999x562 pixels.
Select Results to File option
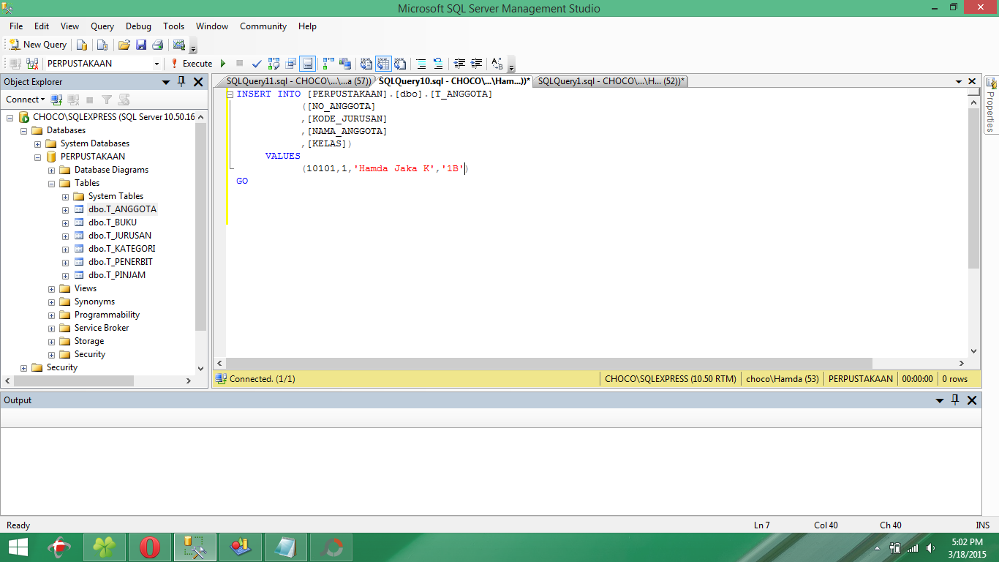pyautogui.click(x=400, y=64)
